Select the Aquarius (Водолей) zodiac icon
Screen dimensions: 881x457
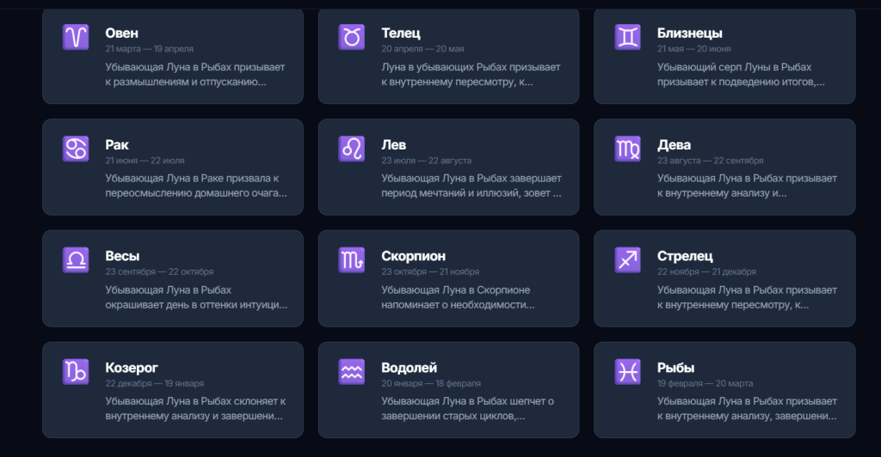click(351, 371)
